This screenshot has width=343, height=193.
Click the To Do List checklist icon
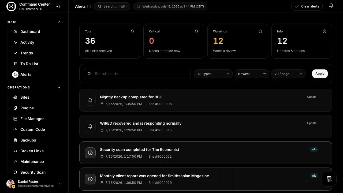click(15, 64)
